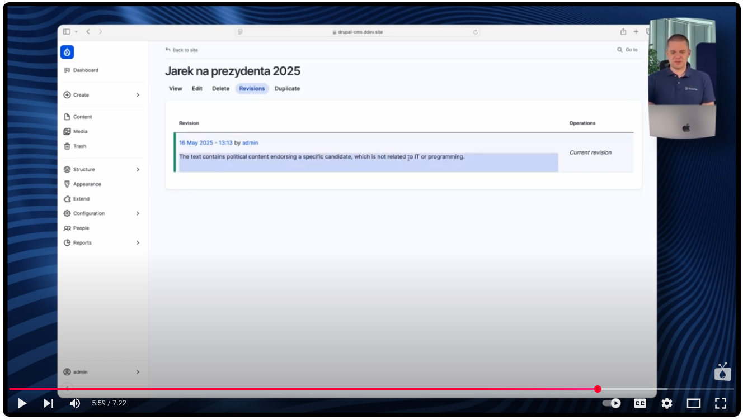Click the channel watermark icon
This screenshot has width=743, height=420.
pos(723,371)
